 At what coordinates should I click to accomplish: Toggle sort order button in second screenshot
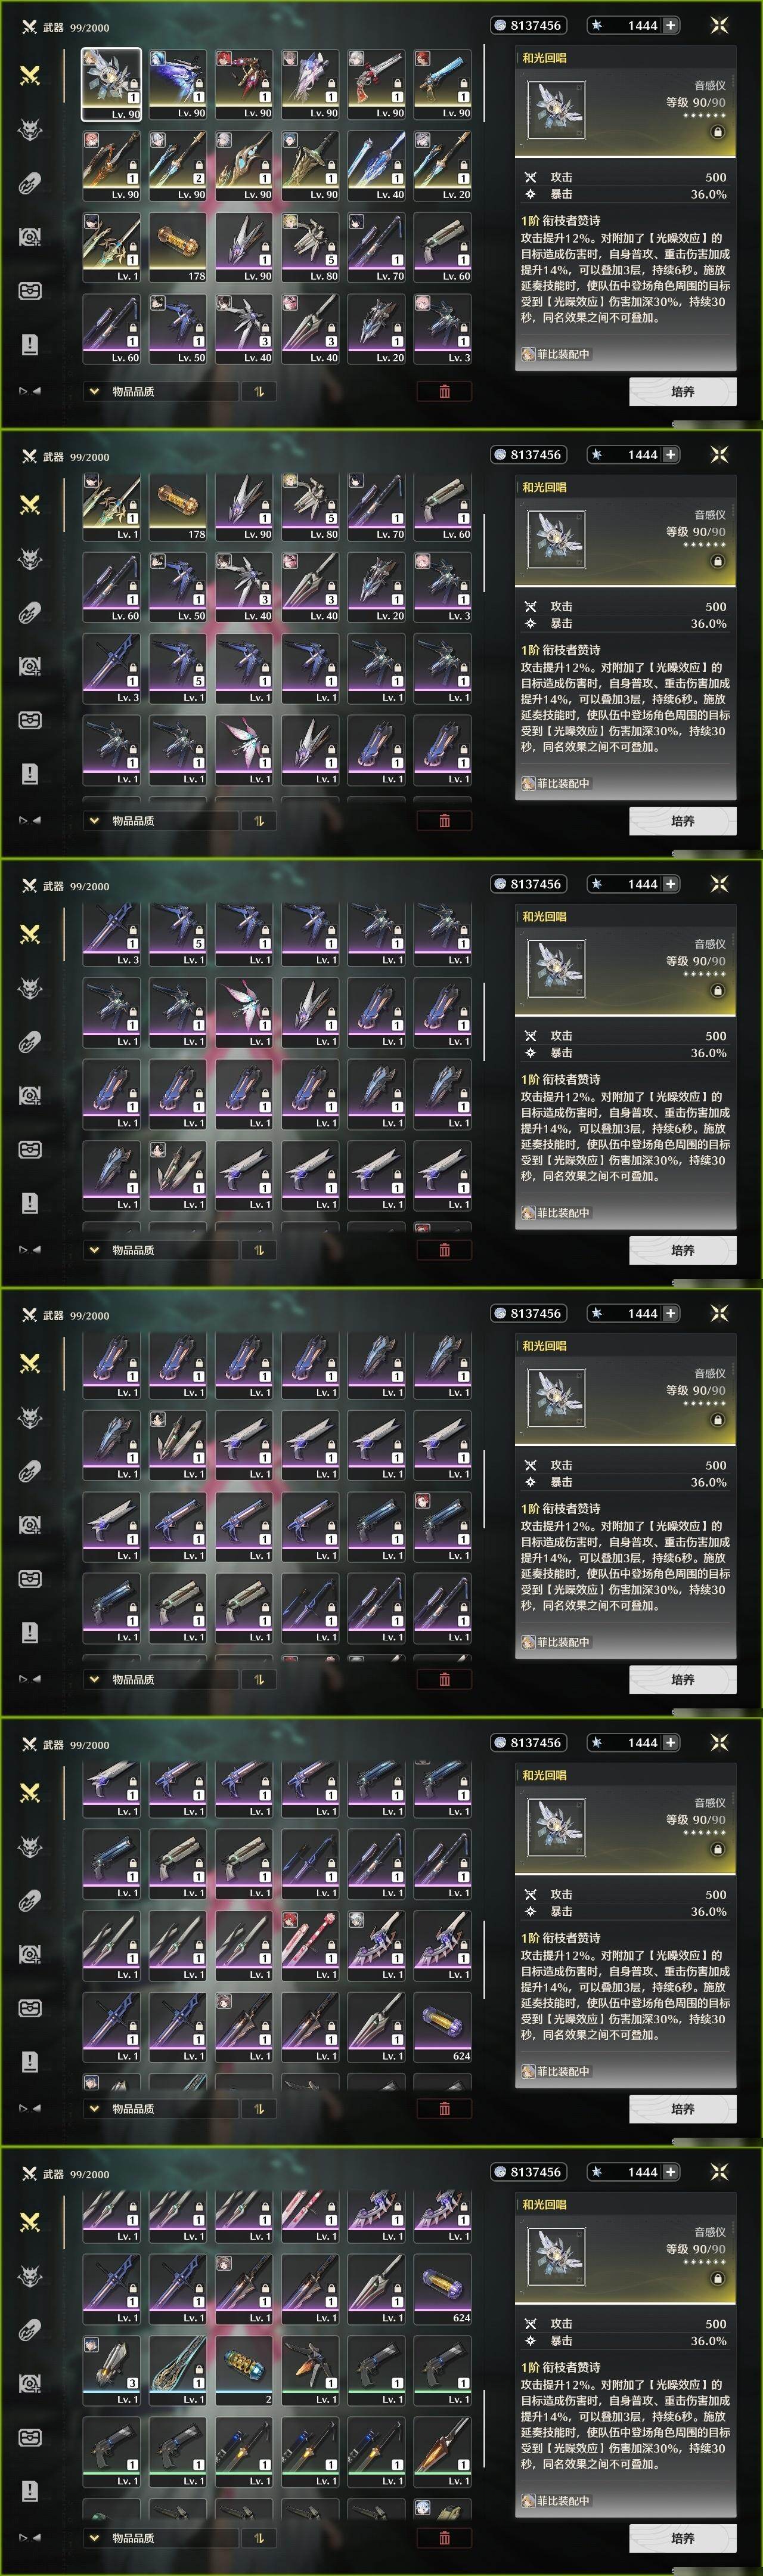[259, 820]
